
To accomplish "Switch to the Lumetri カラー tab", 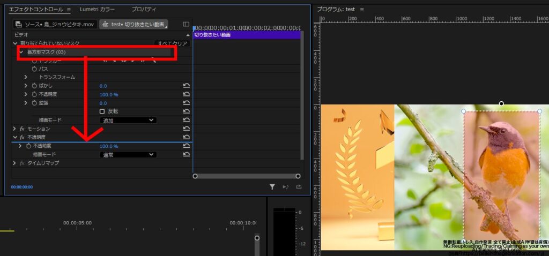I will 97,10.
